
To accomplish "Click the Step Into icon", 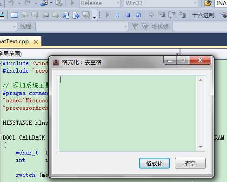I will click(162, 15).
